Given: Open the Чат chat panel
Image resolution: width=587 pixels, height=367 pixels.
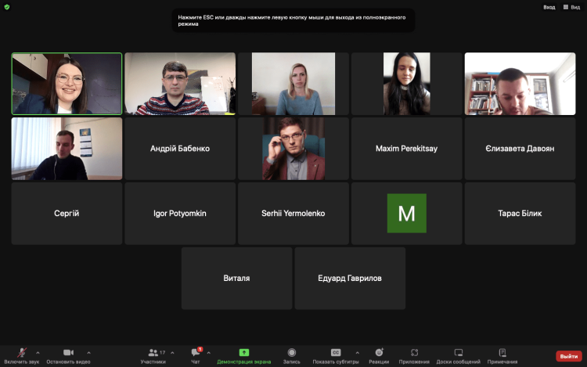Looking at the screenshot, I should (196, 356).
